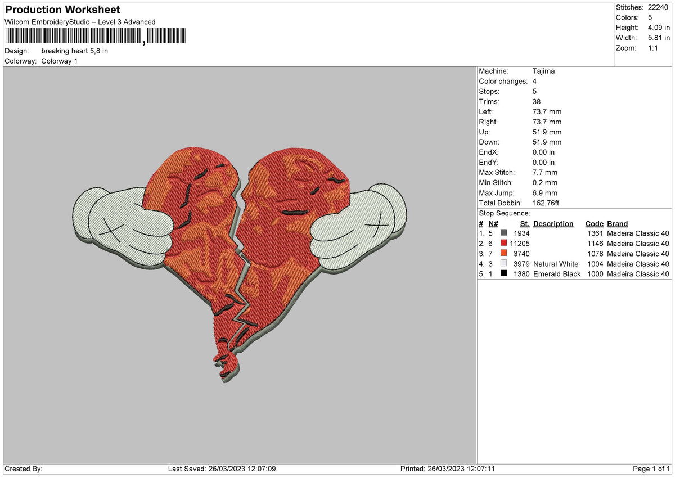Click the Last Saved timestamp in the footer
675x477 pixels.
click(x=222, y=469)
